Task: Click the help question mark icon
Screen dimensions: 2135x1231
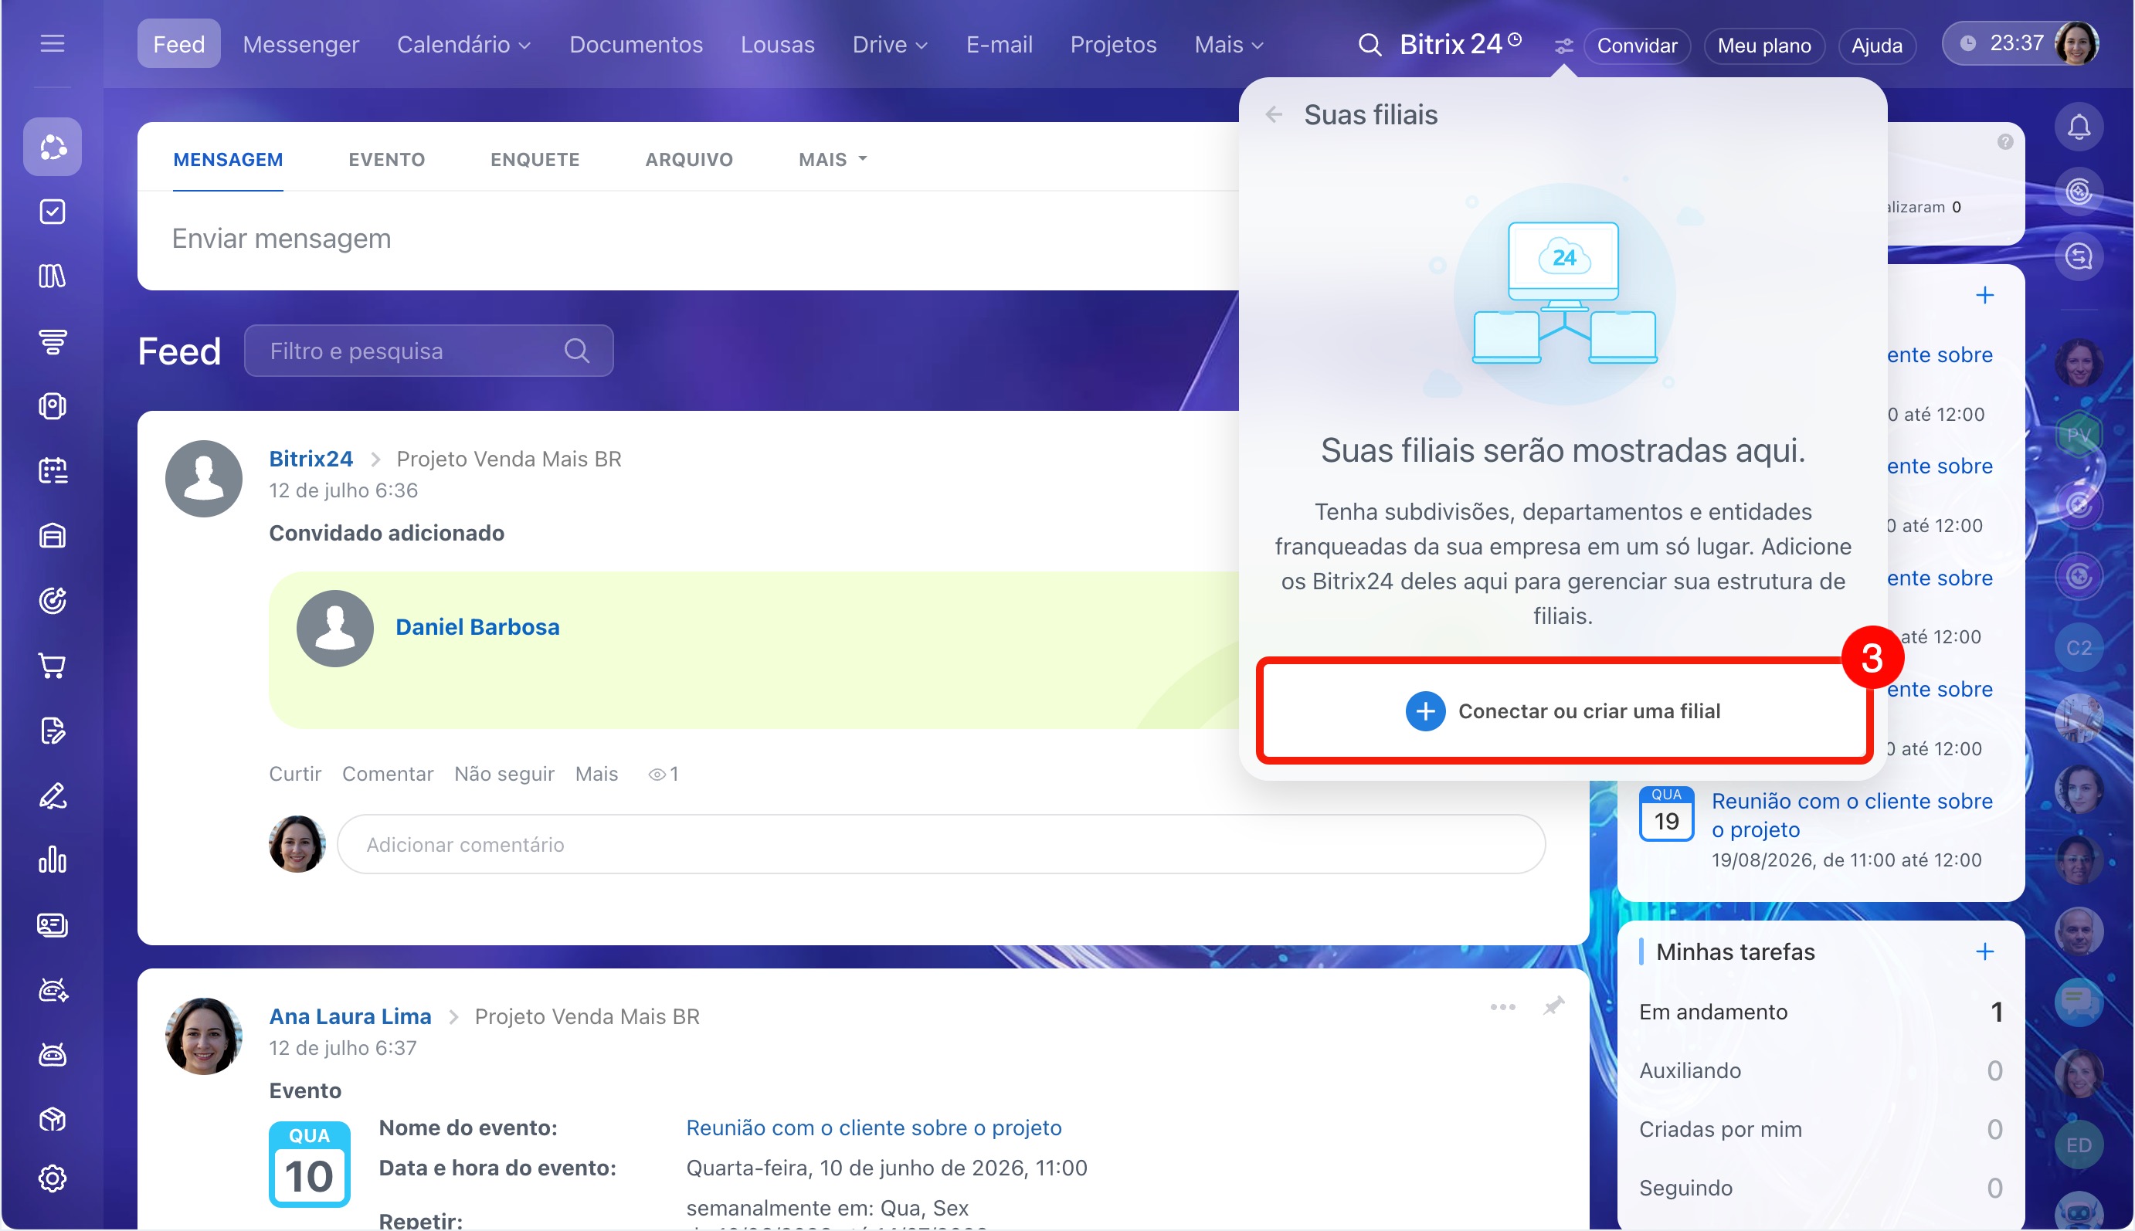Action: [x=2004, y=141]
